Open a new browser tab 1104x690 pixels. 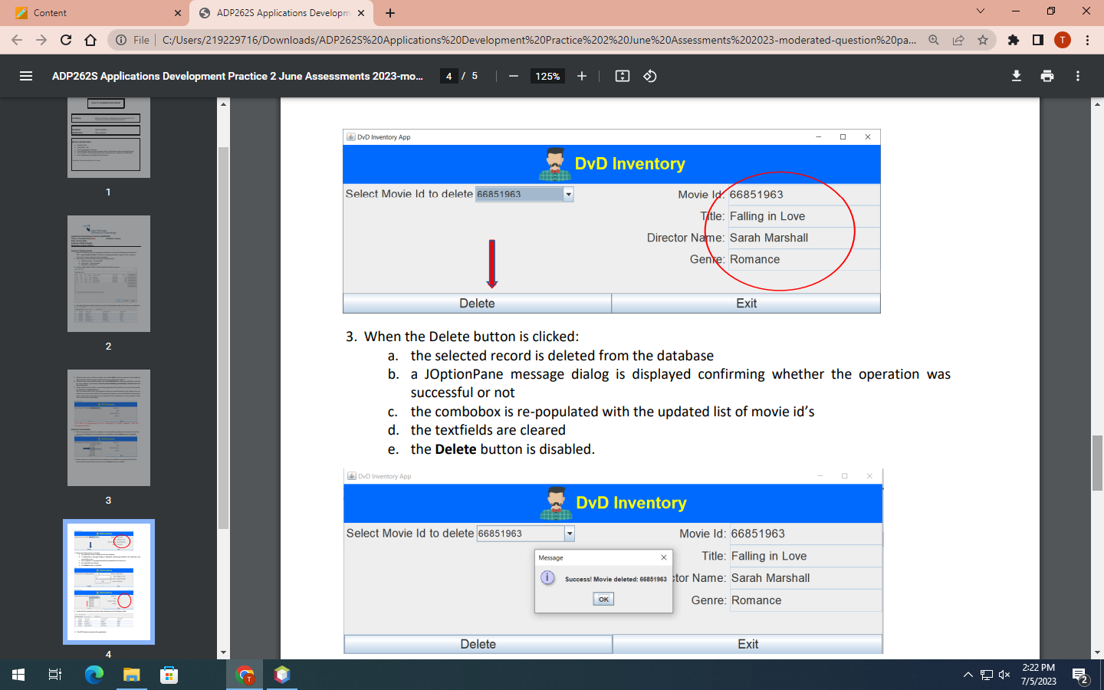point(391,12)
